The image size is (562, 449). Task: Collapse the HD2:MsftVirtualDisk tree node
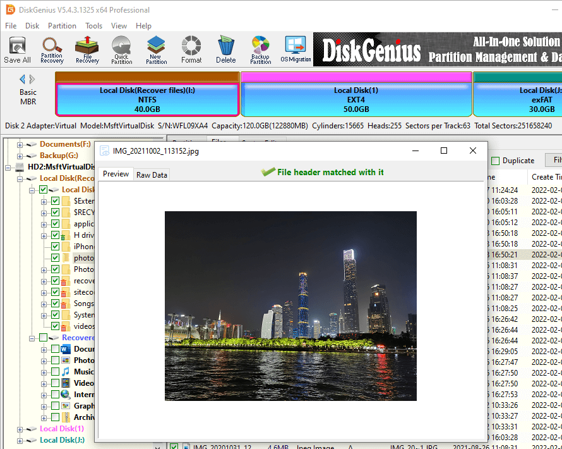point(8,167)
